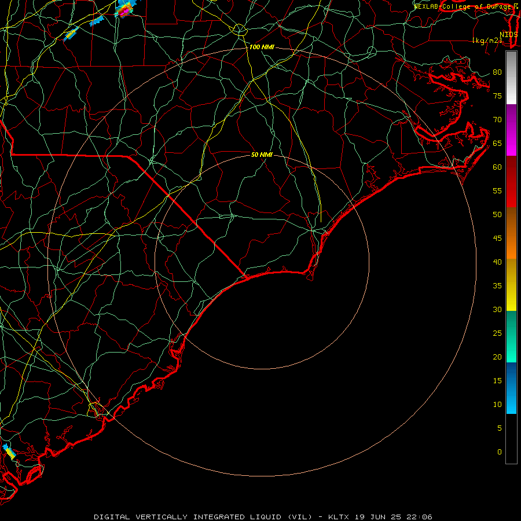
Task: Select the green-teal segment of the color scale
Action: pos(511,336)
